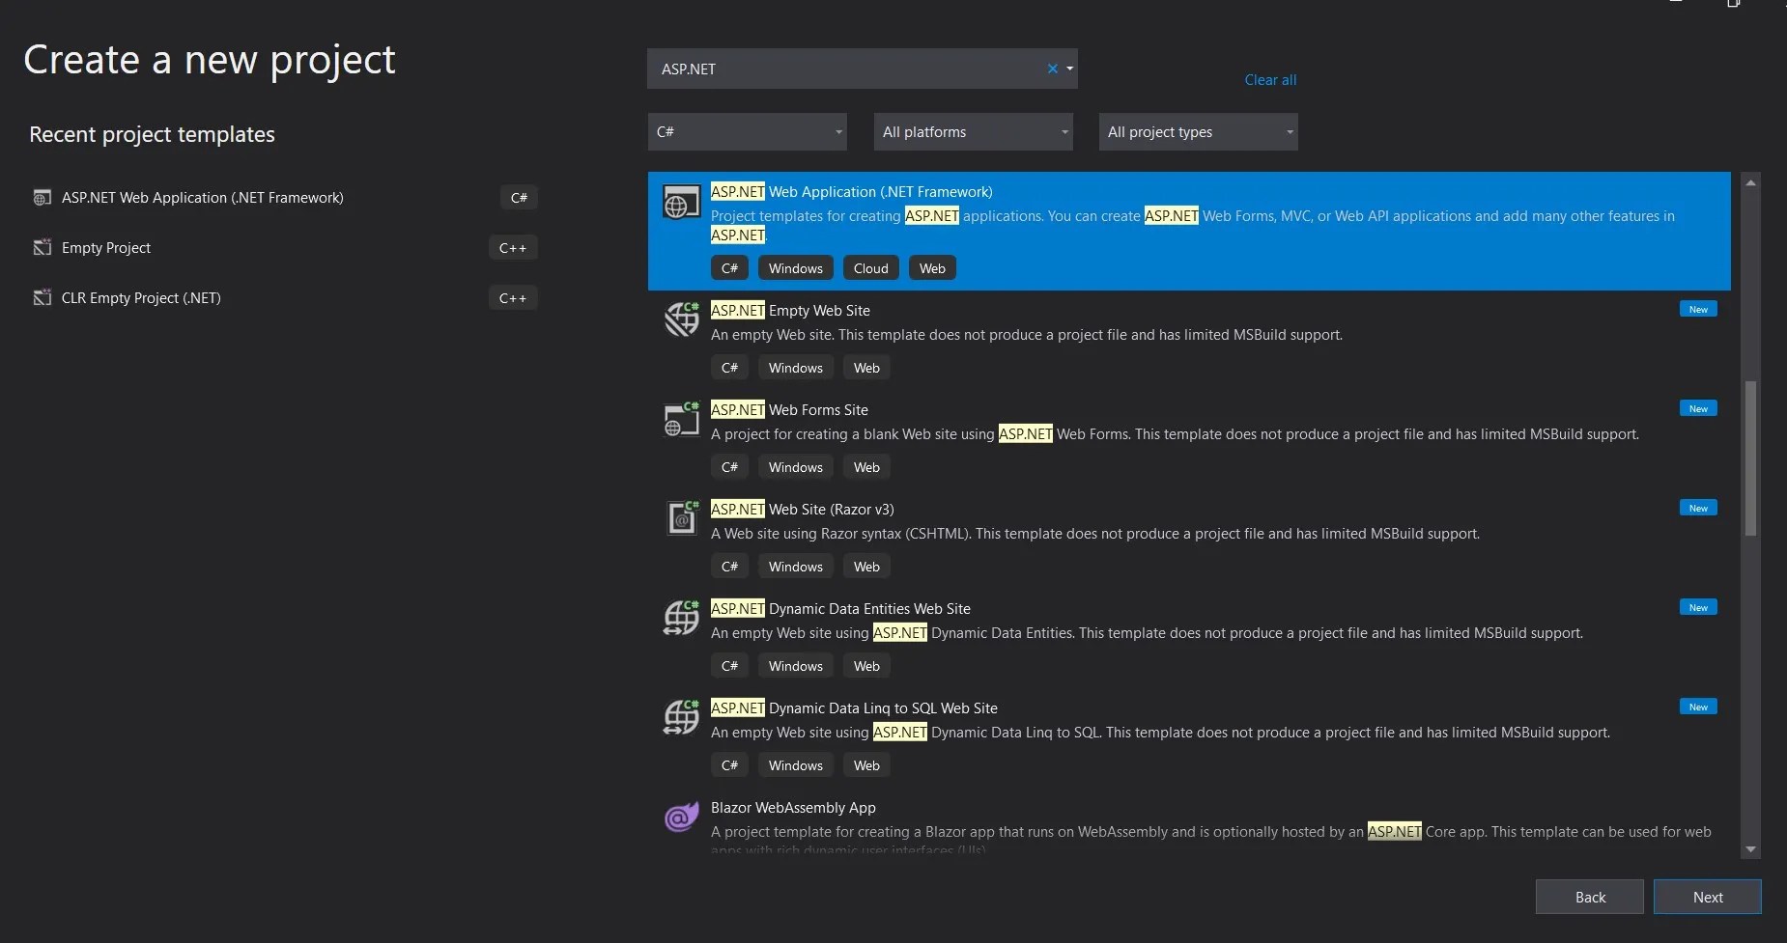1787x943 pixels.
Task: Click Windows tag on ASP.NET Web Forms Site
Action: click(796, 467)
